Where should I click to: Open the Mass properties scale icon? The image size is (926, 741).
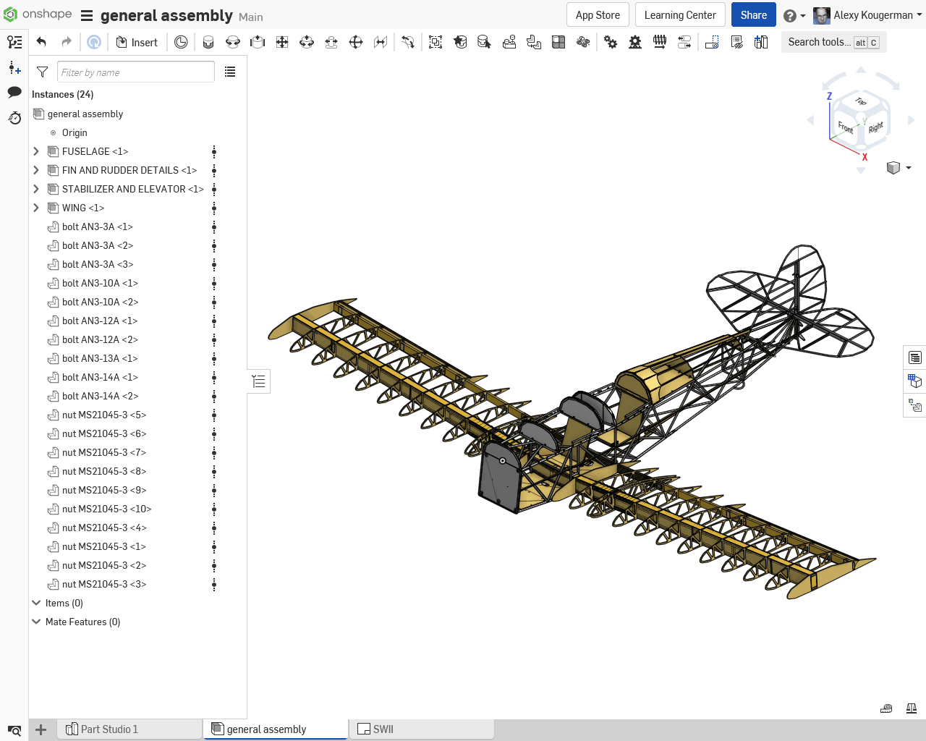[x=912, y=708]
